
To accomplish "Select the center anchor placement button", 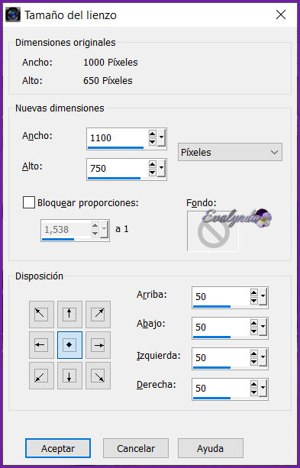I will point(69,345).
